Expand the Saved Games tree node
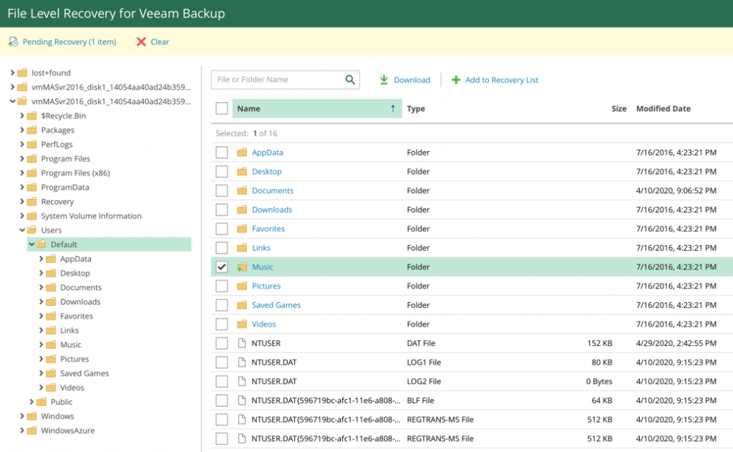733x452 pixels. click(x=41, y=373)
